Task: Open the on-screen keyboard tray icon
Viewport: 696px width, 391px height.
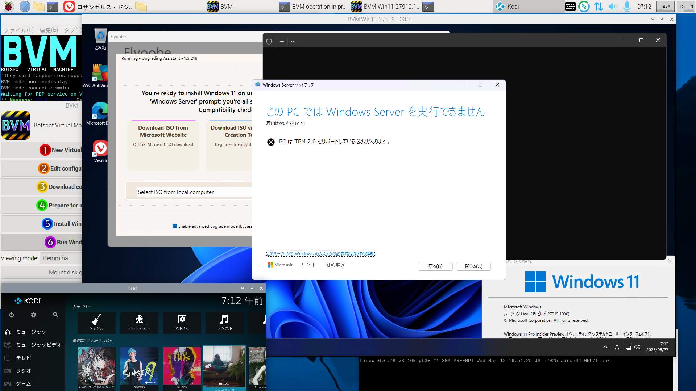Action: (570, 7)
